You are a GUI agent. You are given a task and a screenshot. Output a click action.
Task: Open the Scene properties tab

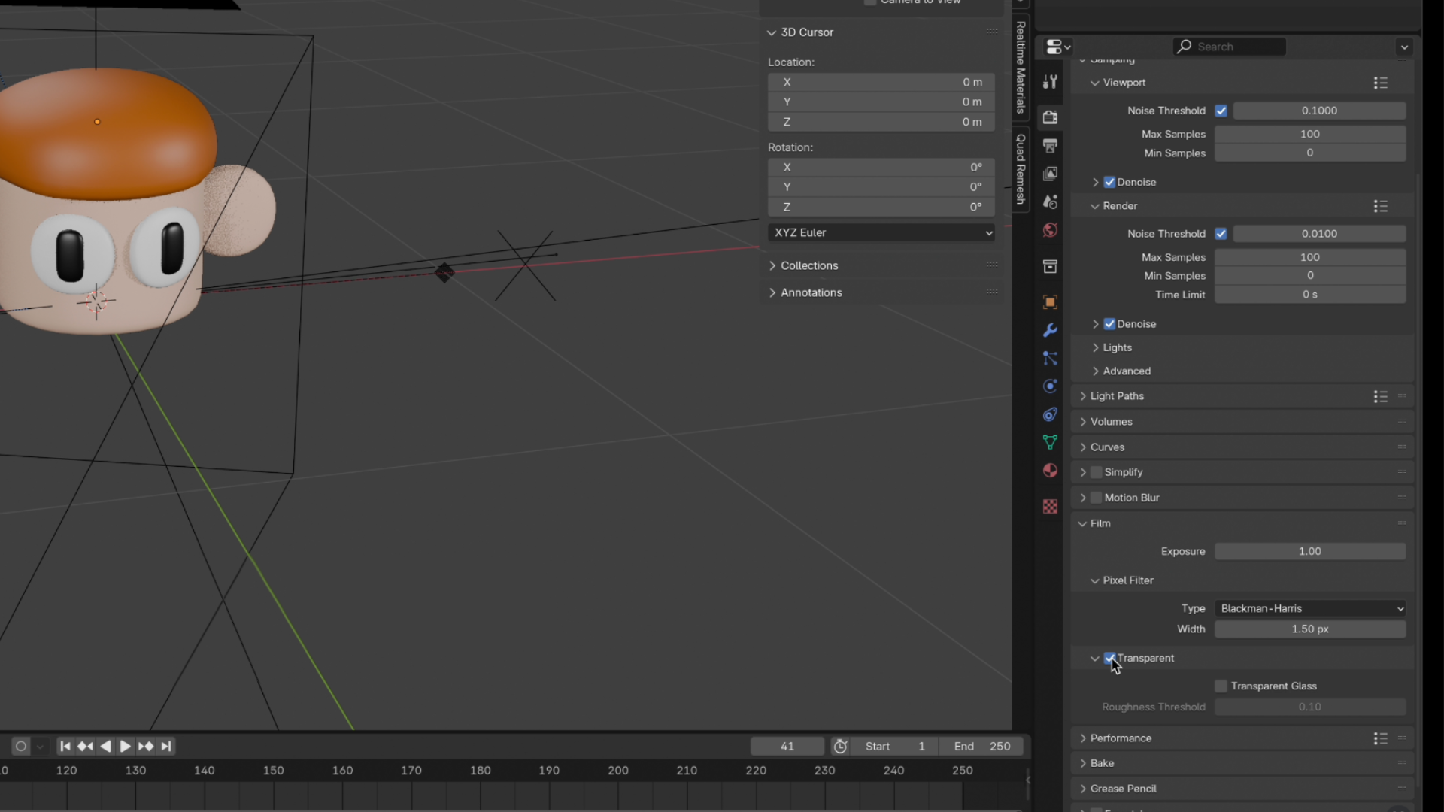point(1050,201)
